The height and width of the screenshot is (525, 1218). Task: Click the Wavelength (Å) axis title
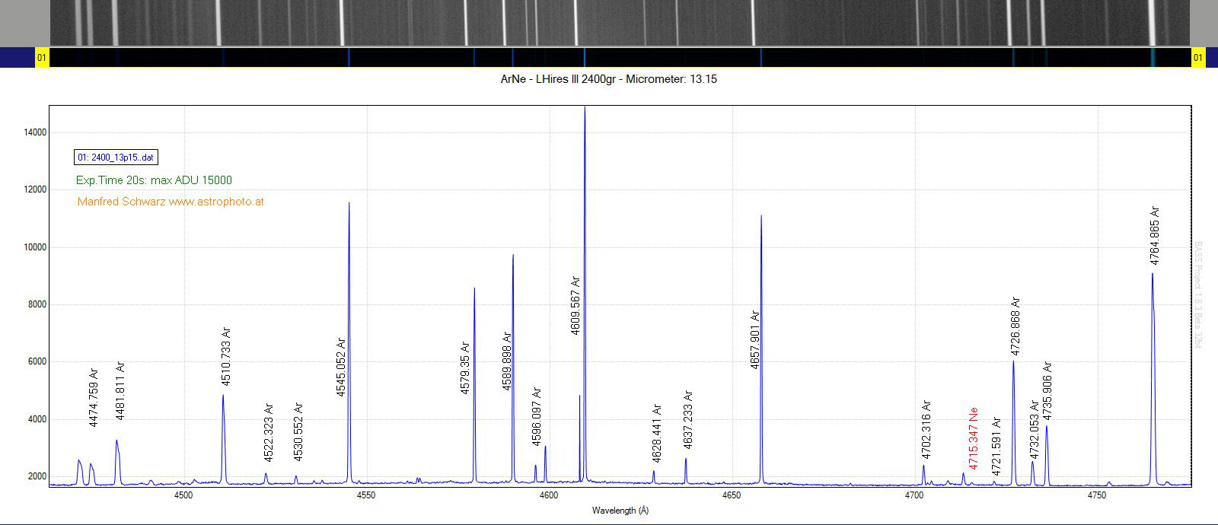point(622,511)
